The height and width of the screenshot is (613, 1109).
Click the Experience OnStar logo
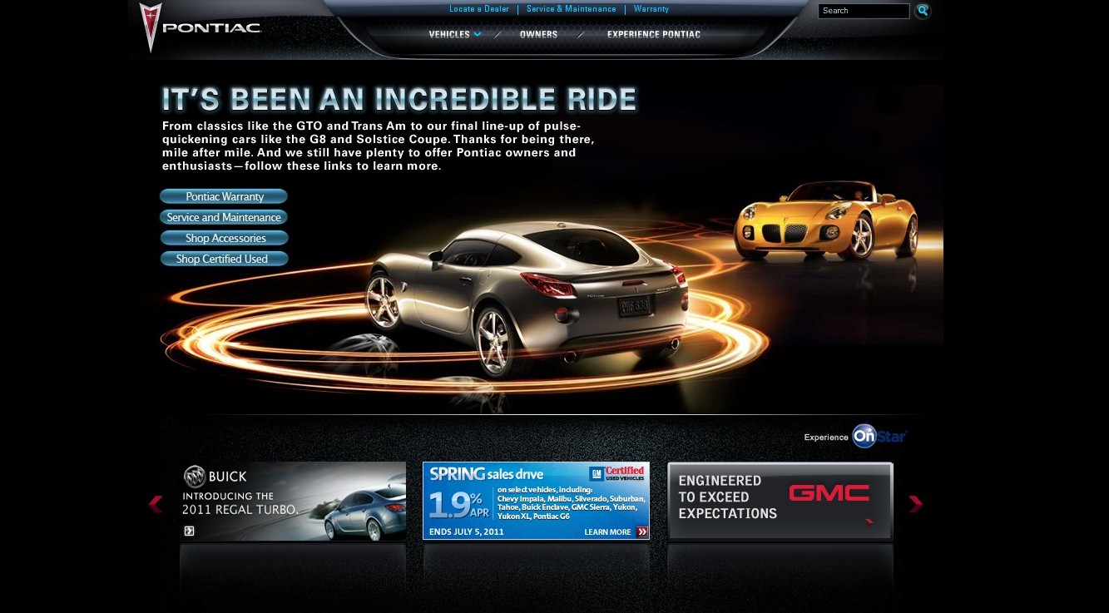[855, 436]
